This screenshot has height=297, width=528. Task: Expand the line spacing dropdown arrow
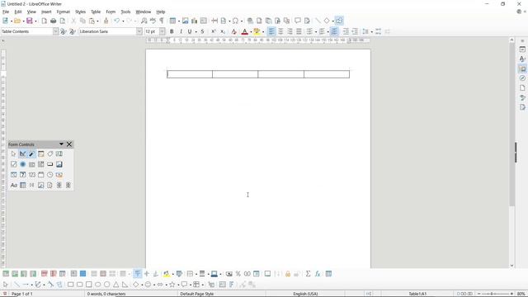[x=371, y=31]
